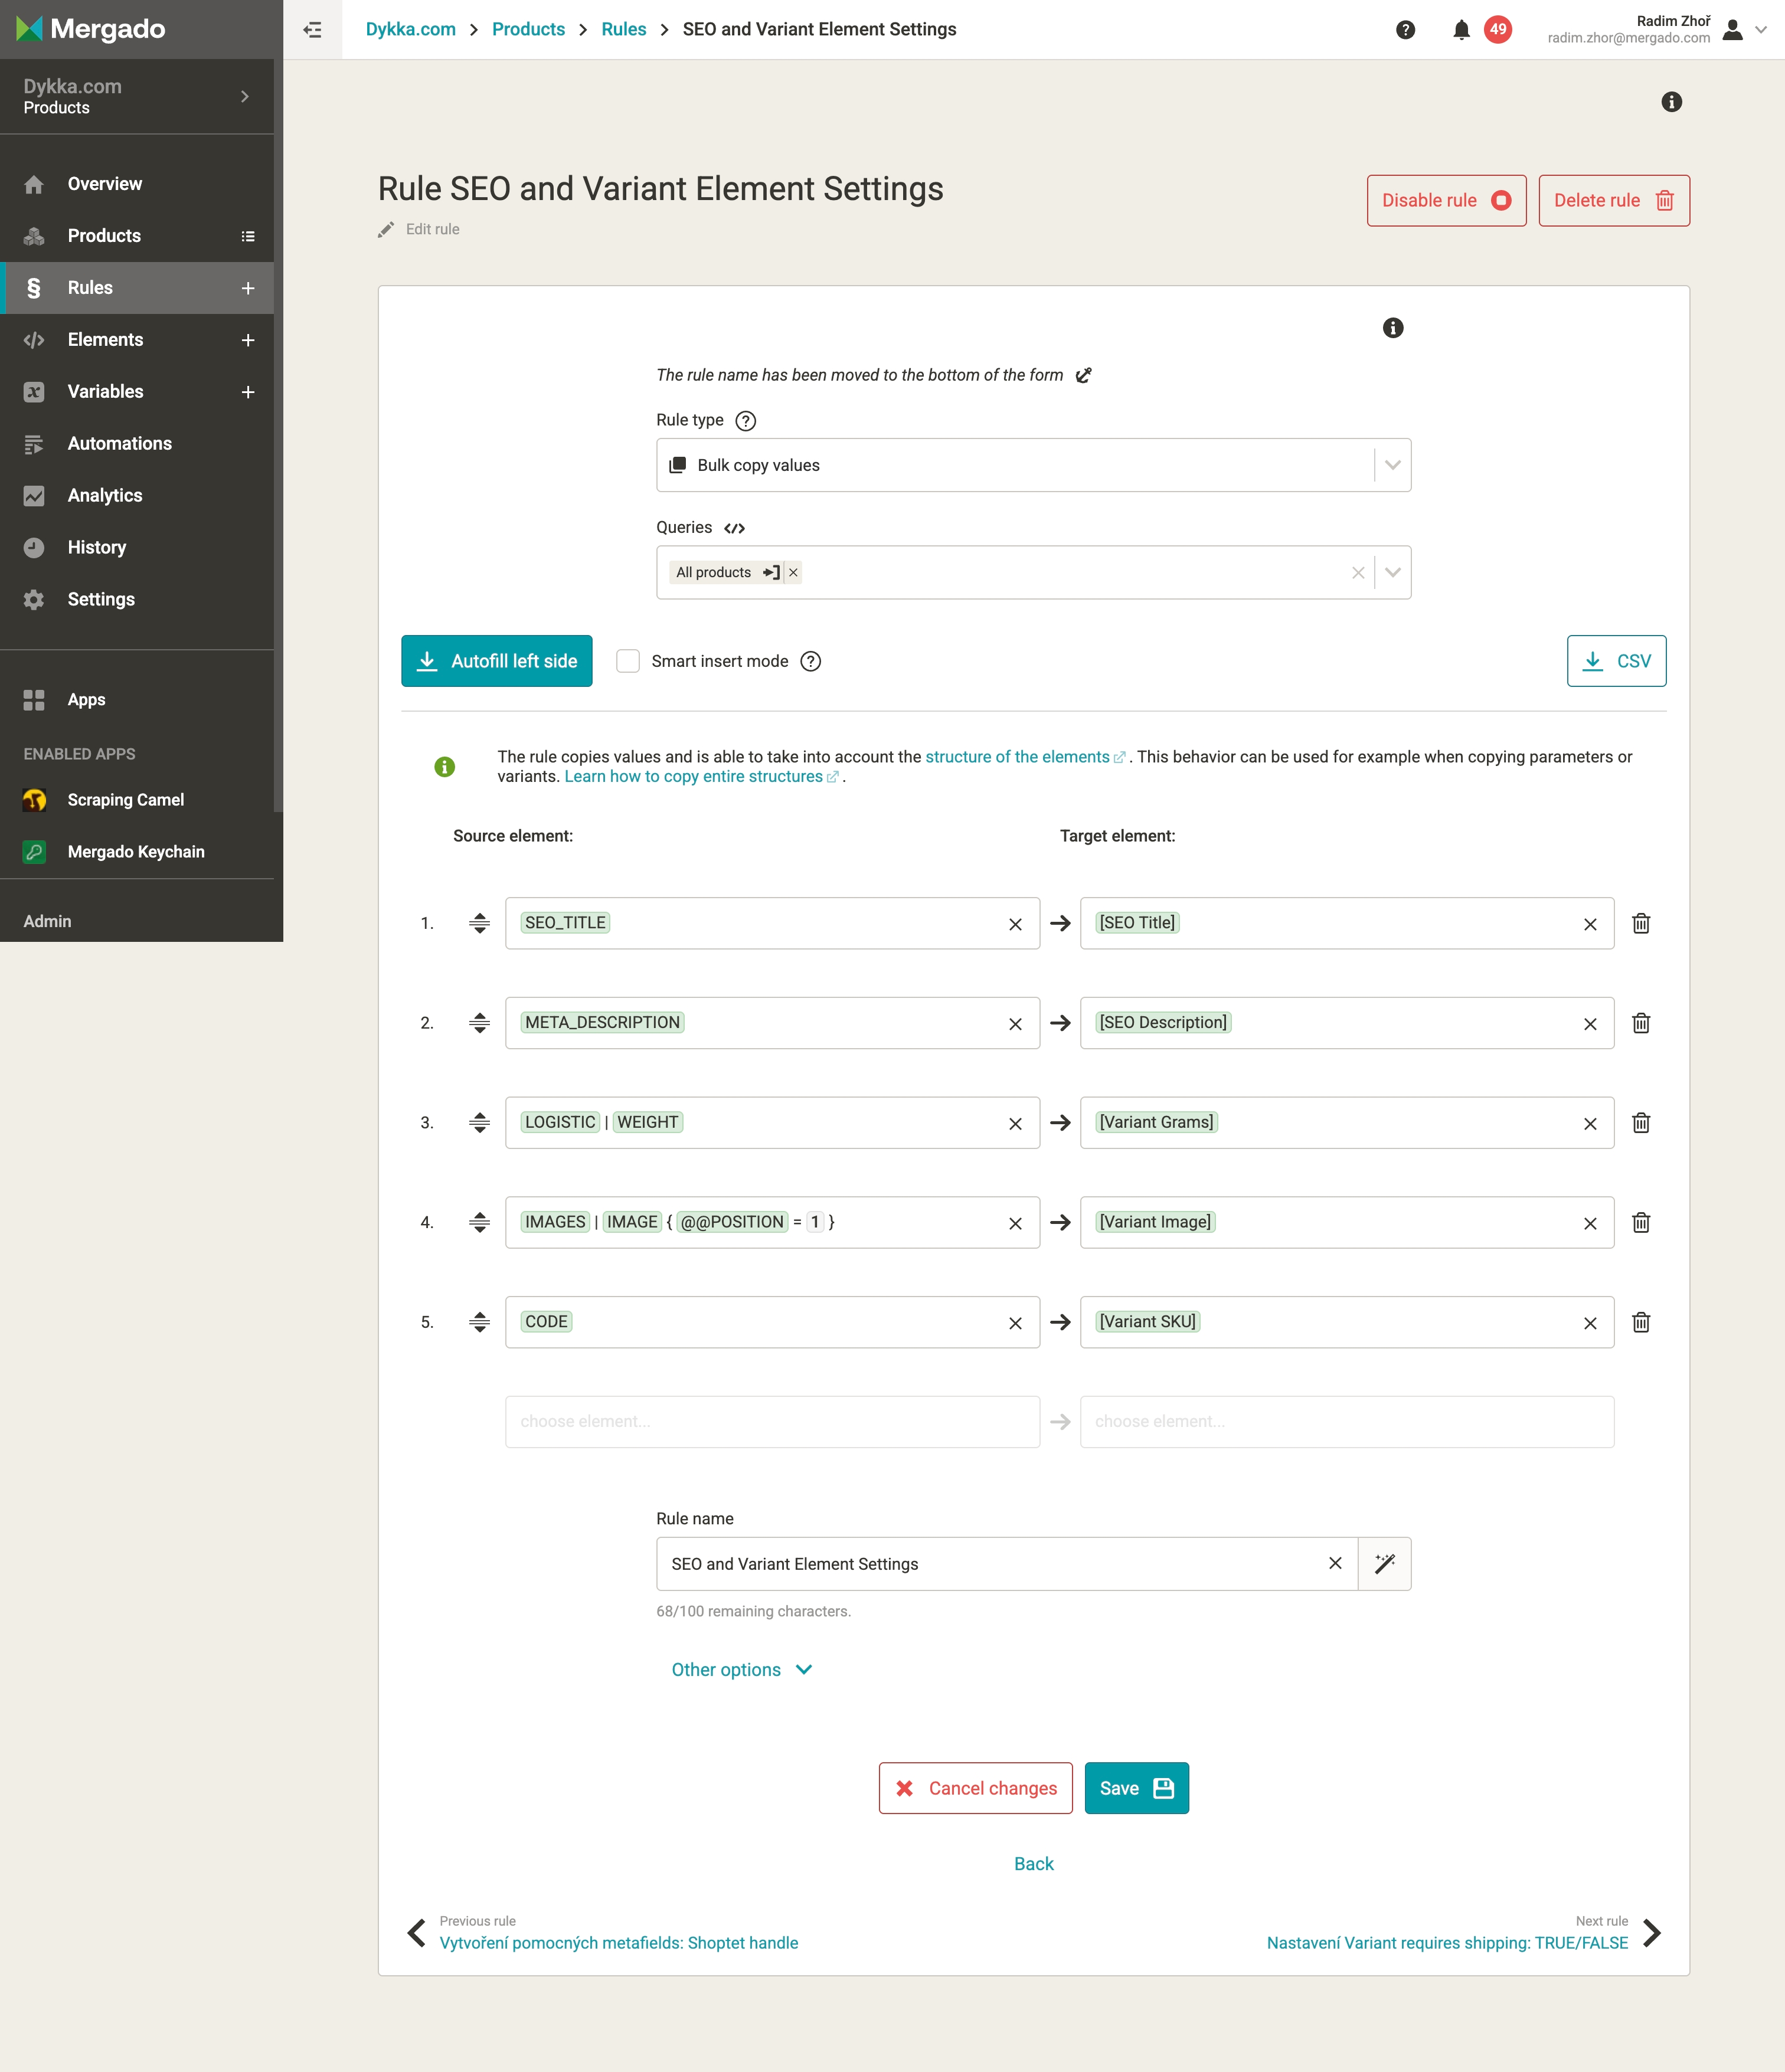The height and width of the screenshot is (2072, 1785).
Task: Enable Smart insert mode checkbox
Action: coord(628,661)
